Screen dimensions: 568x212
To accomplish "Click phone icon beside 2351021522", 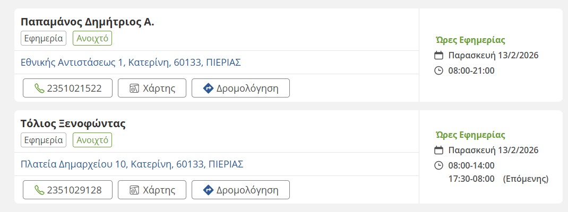I will coord(39,89).
